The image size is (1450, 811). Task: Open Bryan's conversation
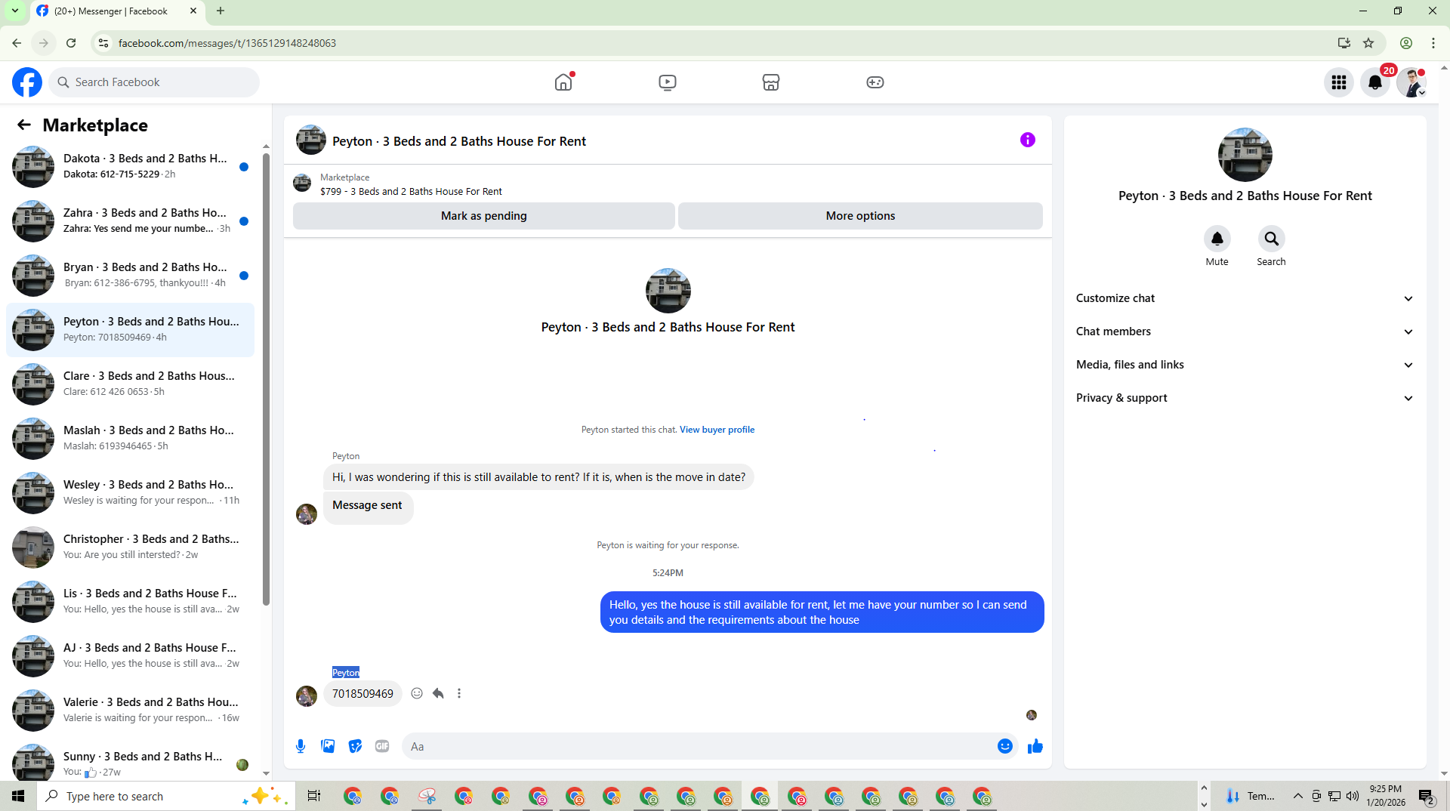pyautogui.click(x=130, y=276)
